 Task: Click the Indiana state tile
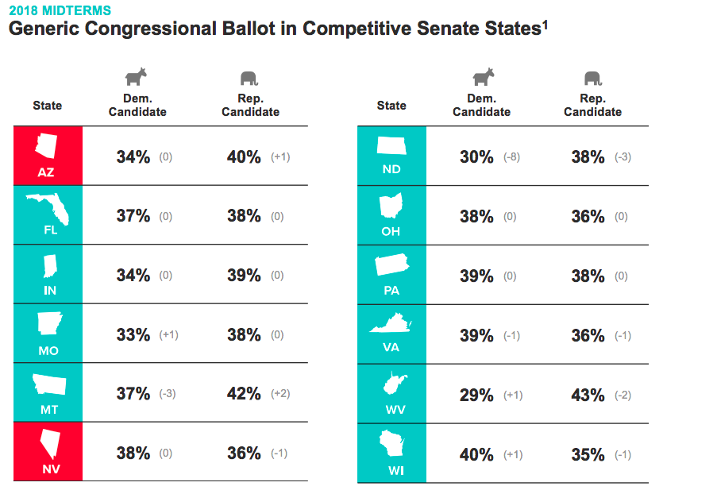[x=48, y=274]
